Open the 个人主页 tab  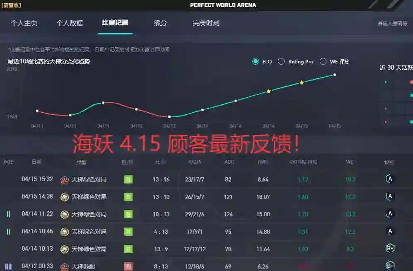[x=24, y=23]
